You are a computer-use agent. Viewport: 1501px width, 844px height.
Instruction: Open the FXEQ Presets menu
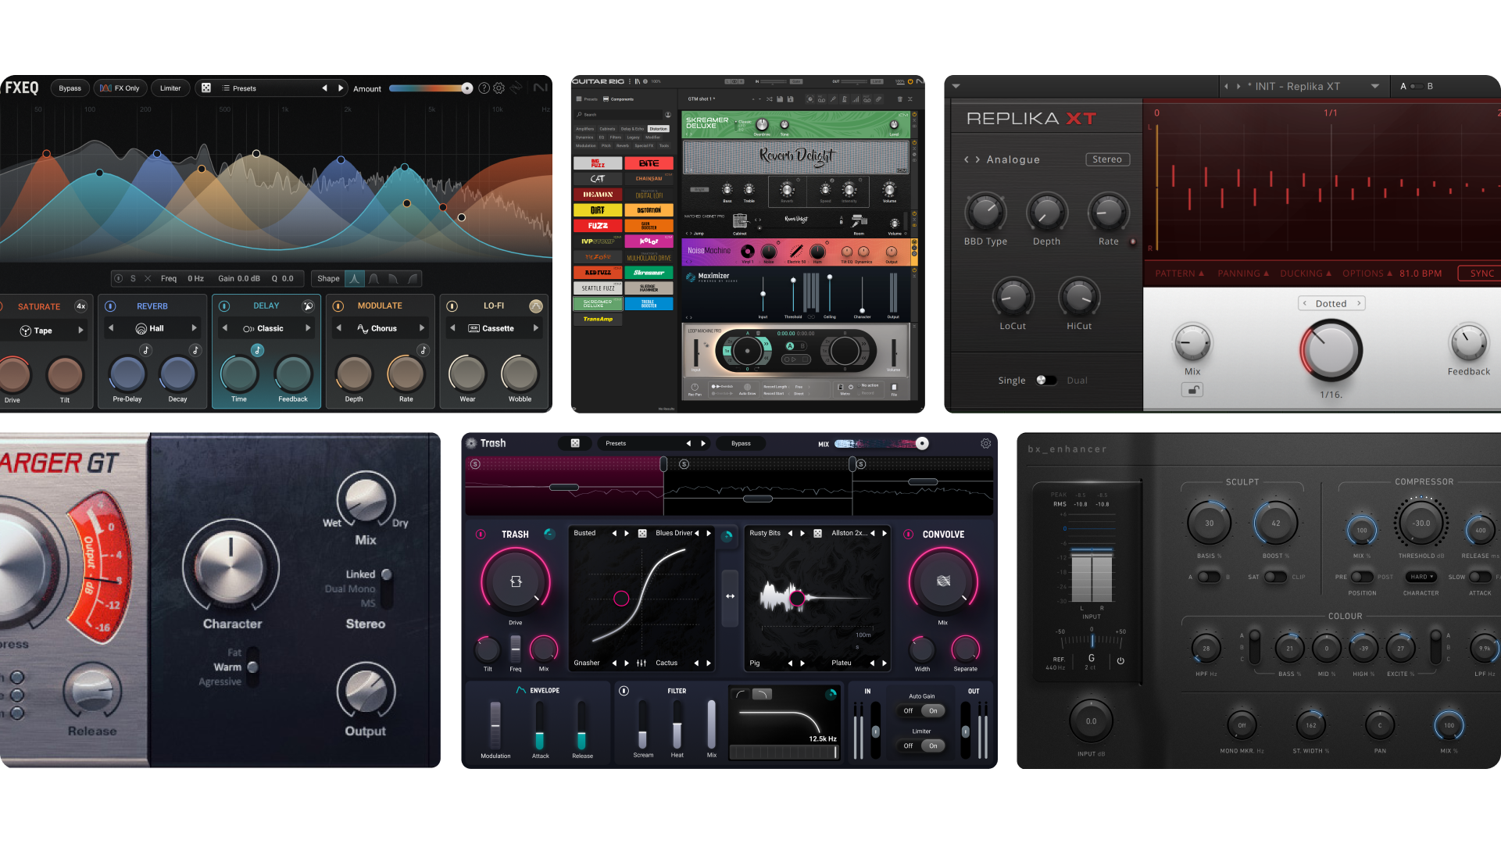tap(238, 88)
